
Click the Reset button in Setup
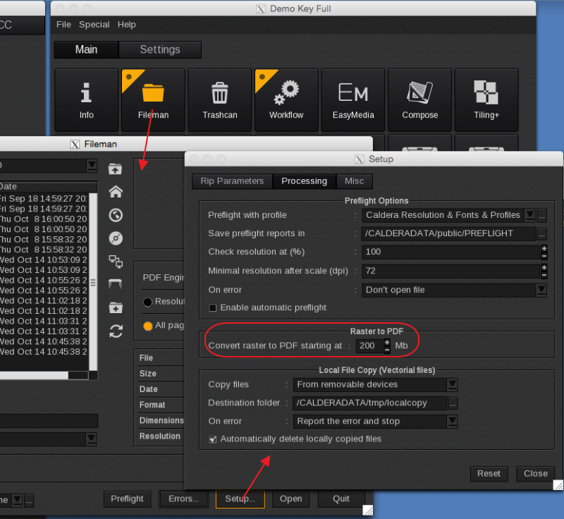coord(489,473)
